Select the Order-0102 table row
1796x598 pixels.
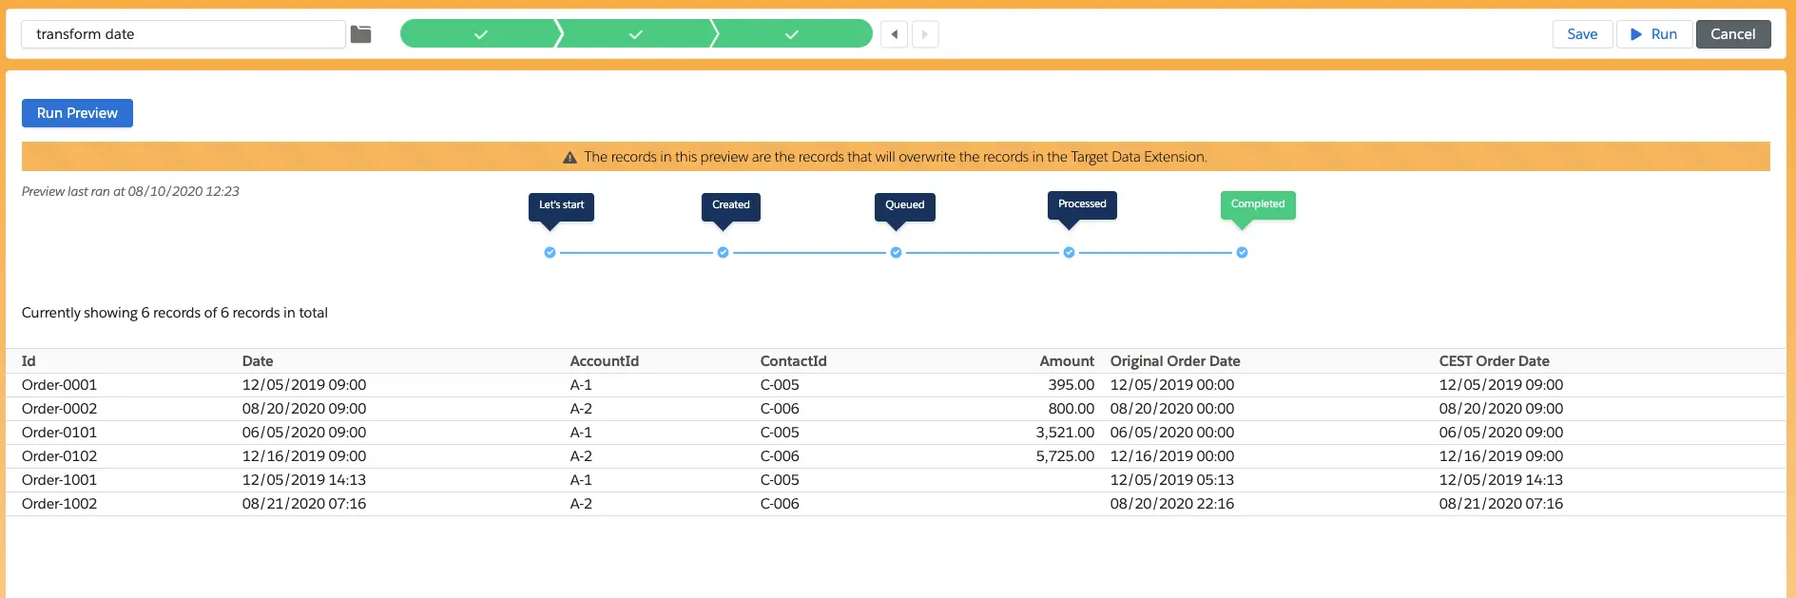point(59,456)
